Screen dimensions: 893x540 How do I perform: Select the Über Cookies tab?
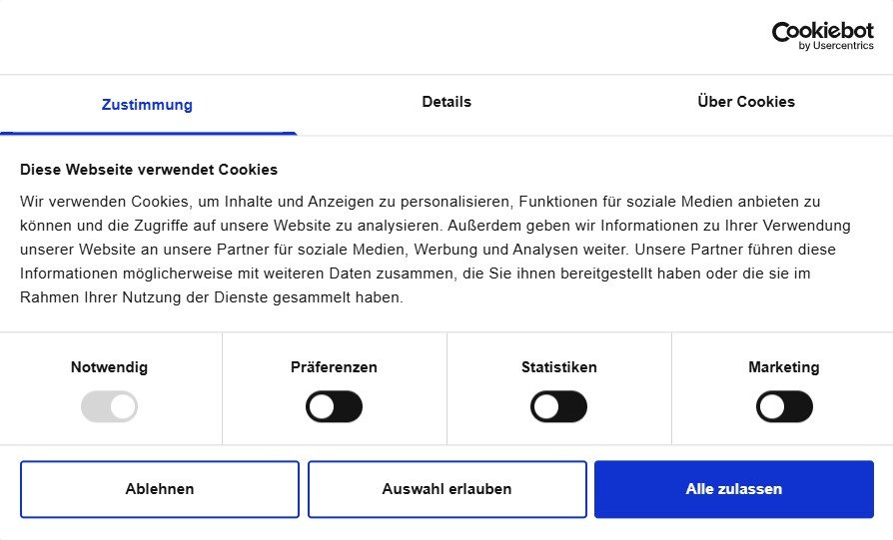click(x=746, y=102)
